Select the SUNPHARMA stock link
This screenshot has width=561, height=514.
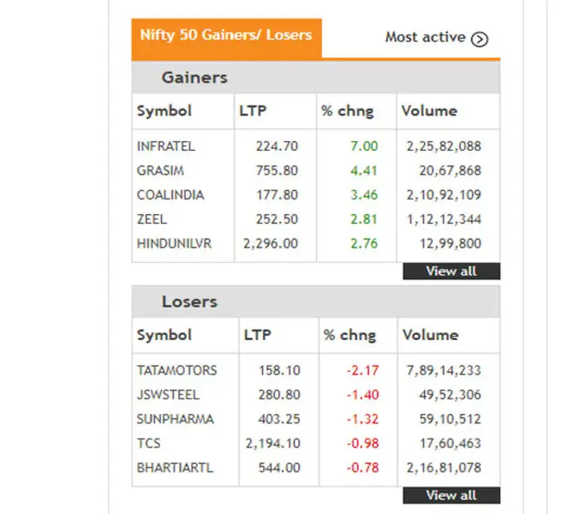tap(173, 419)
